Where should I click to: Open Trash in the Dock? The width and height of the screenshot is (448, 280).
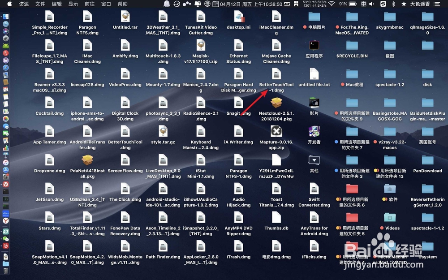click(6, 271)
